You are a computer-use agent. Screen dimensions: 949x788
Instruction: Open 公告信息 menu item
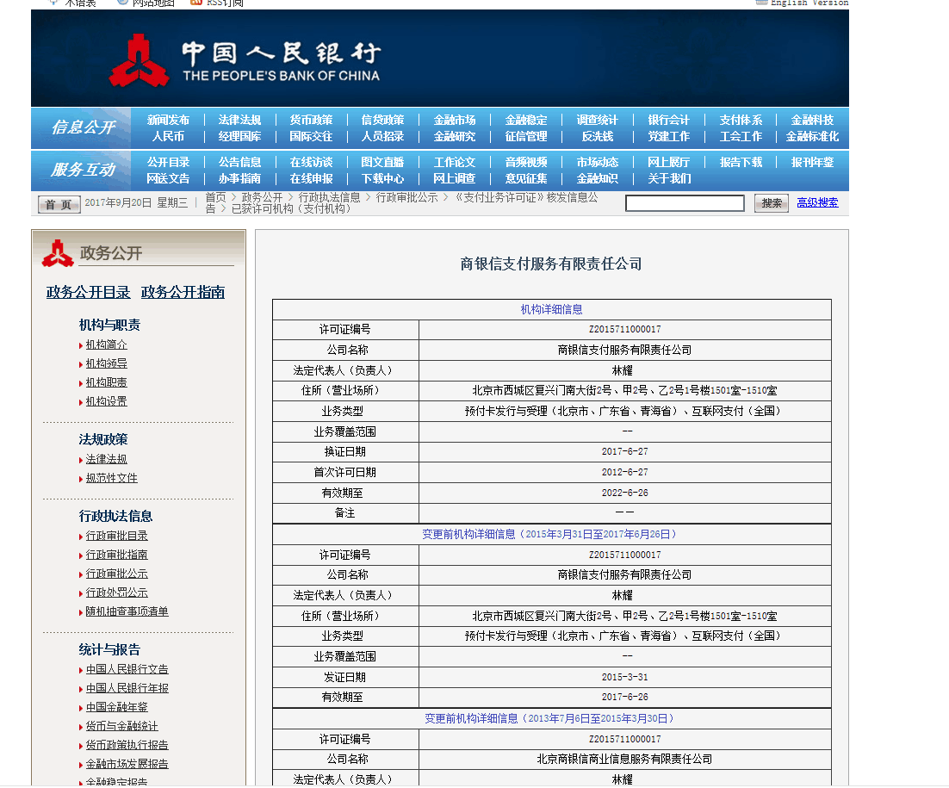[239, 162]
